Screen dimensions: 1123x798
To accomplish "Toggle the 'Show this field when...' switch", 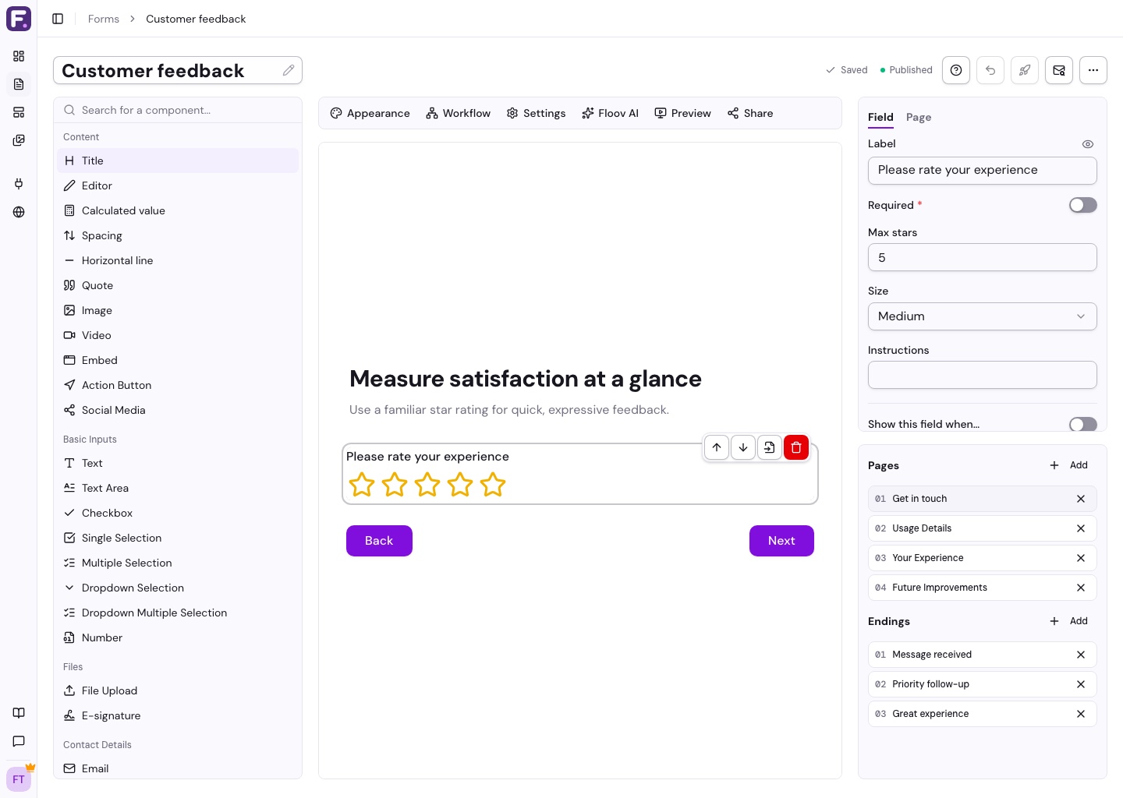I will pos(1082,424).
